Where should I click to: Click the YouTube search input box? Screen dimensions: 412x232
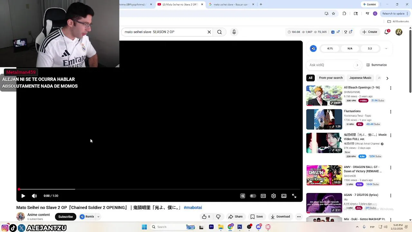pyautogui.click(x=164, y=32)
